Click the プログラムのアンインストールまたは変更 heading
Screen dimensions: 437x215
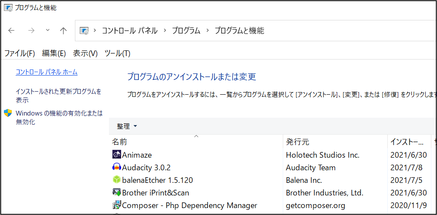pyautogui.click(x=191, y=77)
